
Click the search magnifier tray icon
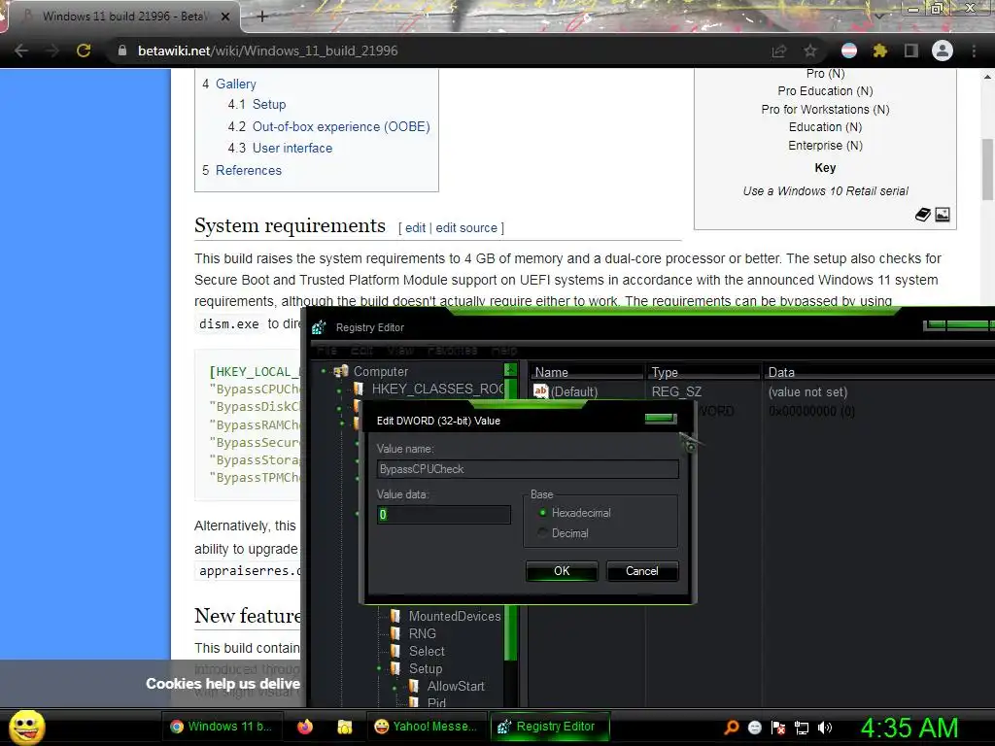pyautogui.click(x=732, y=727)
